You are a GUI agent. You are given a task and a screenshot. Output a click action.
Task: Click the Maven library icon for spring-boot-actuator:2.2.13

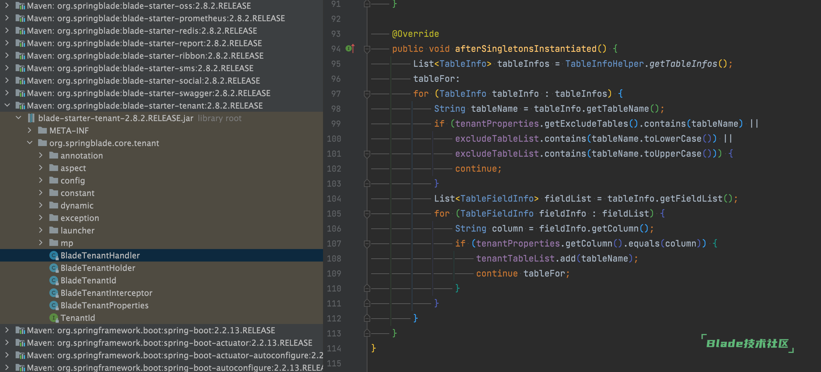point(20,343)
